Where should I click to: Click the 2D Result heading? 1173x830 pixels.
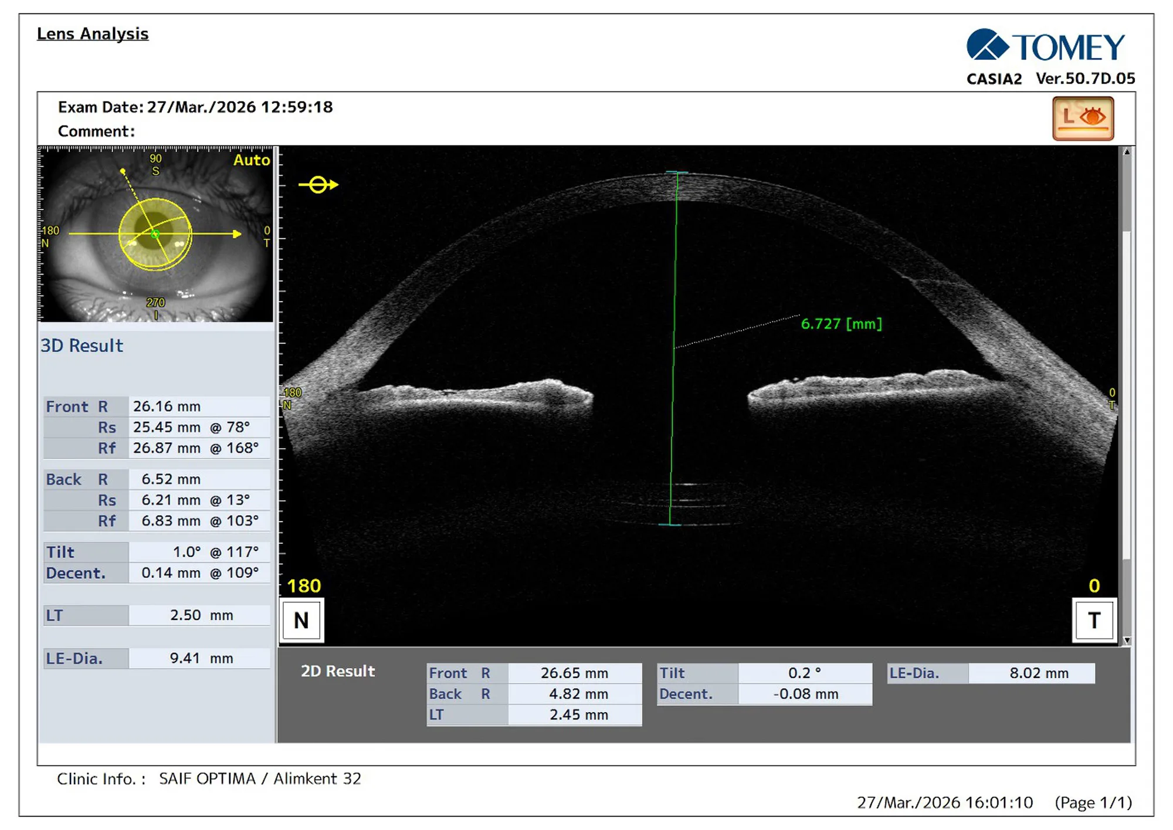338,671
